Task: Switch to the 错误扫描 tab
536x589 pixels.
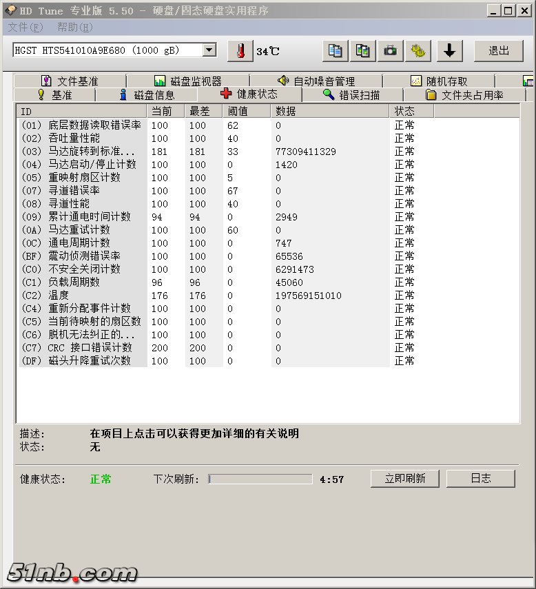Action: coord(351,95)
